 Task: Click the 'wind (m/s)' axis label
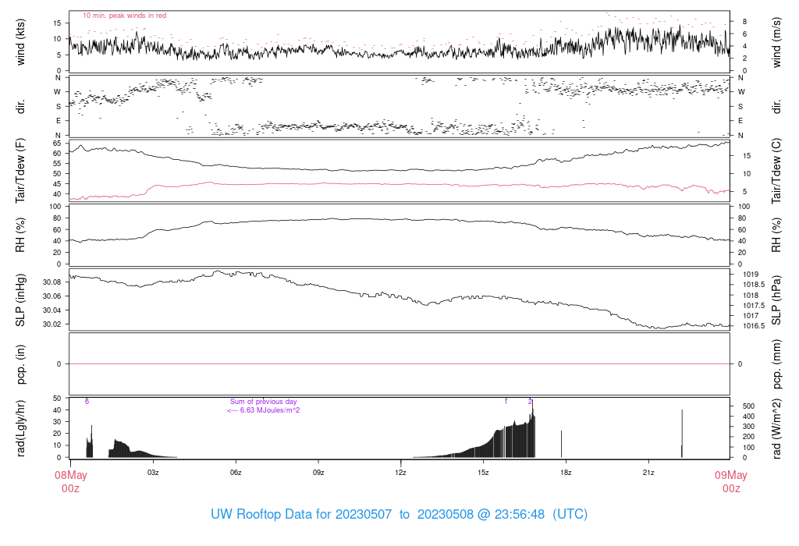click(776, 42)
